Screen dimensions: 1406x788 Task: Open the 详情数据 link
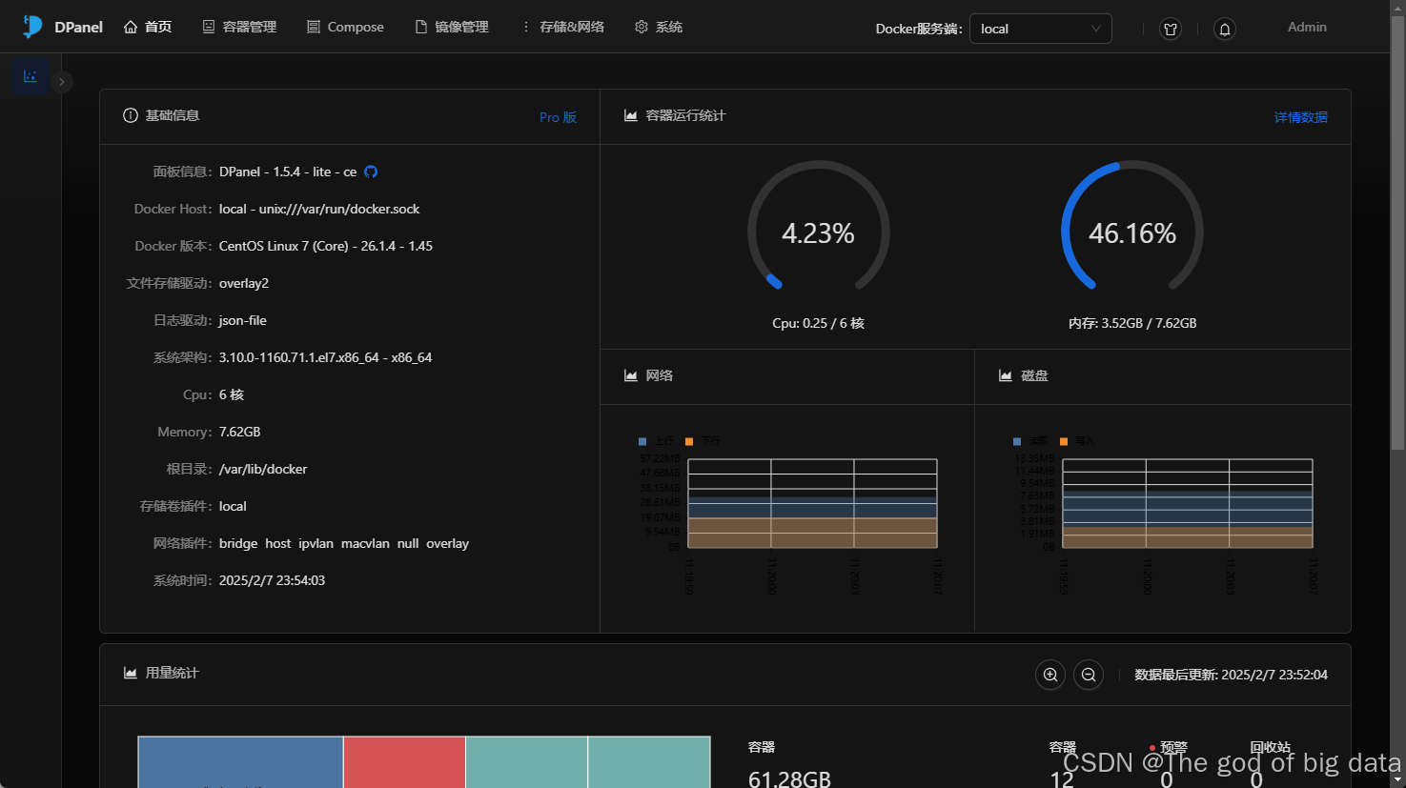coord(1301,117)
